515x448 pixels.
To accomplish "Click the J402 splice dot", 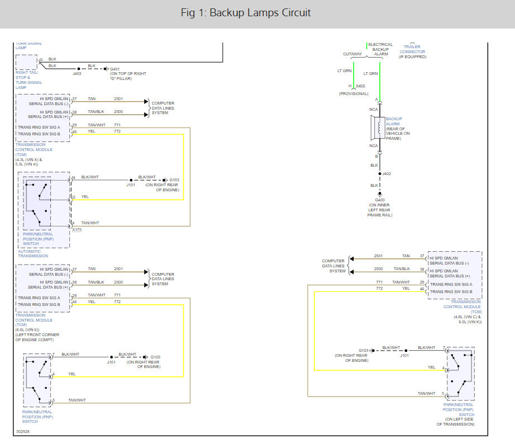I will 379,173.
